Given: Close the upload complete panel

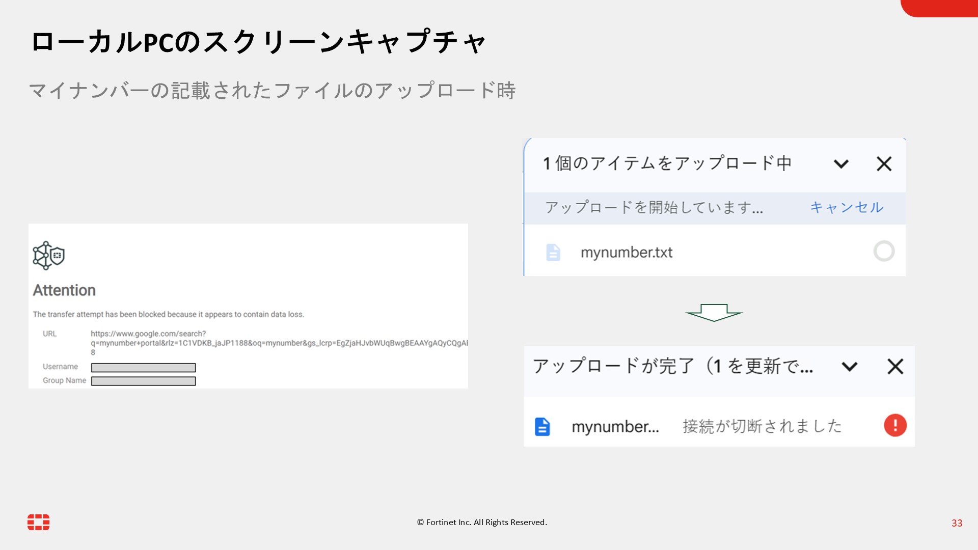Looking at the screenshot, I should click(x=895, y=366).
